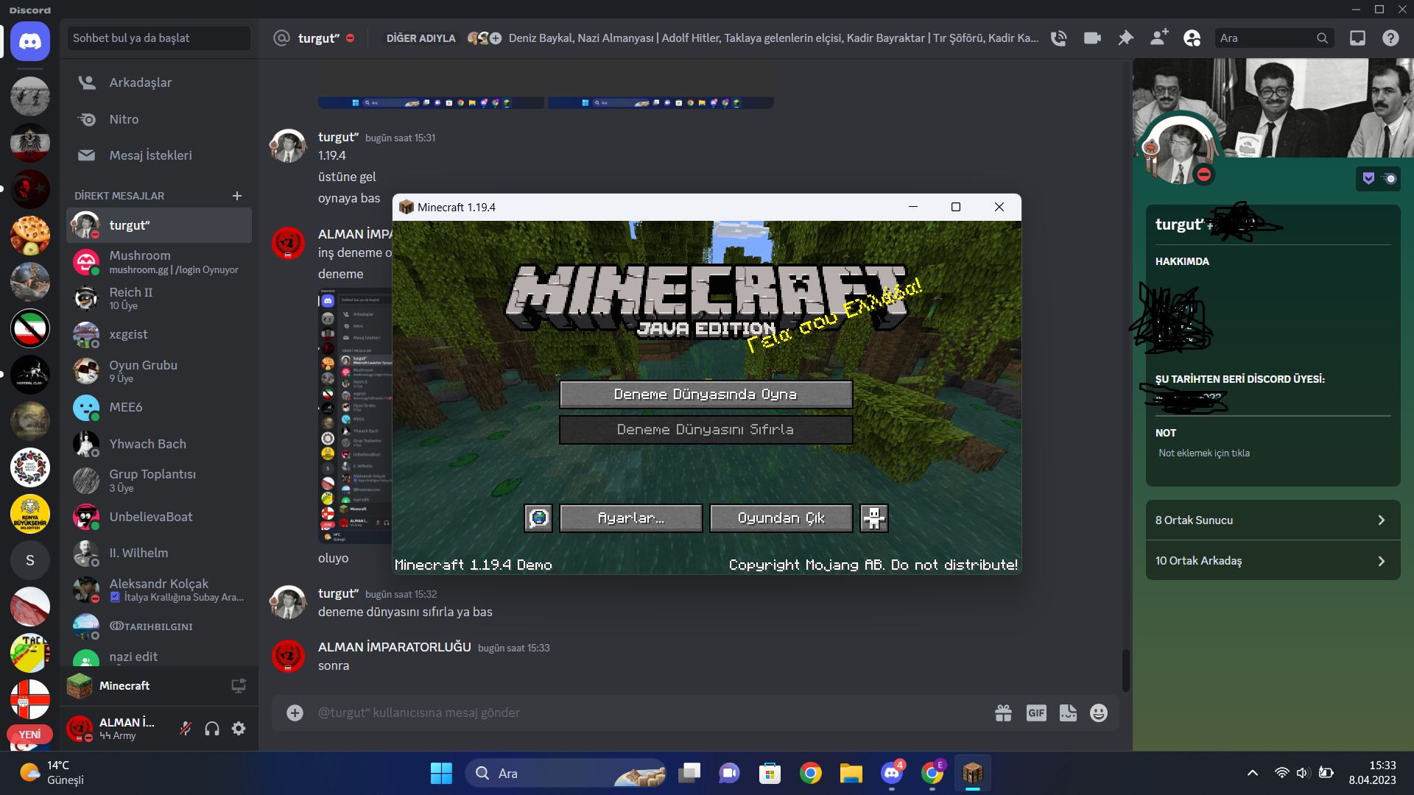1414x795 pixels.
Task: Click the chat scrollbar thumb
Action: [x=1125, y=670]
